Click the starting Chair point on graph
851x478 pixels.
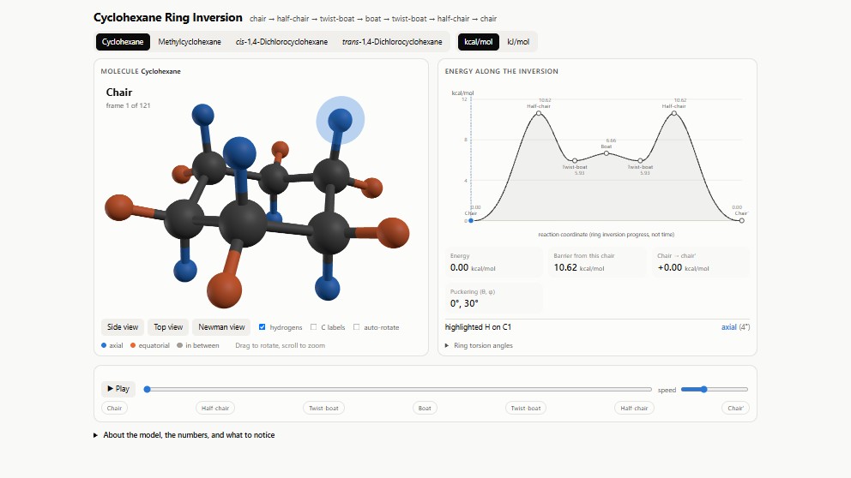pos(471,220)
